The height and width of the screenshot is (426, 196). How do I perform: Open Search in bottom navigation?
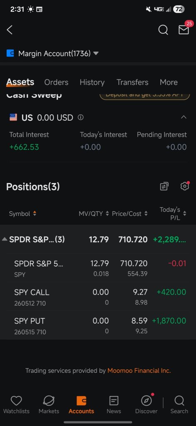coord(179,405)
